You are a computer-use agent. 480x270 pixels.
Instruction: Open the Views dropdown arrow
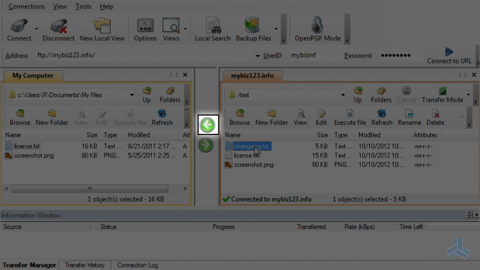(x=186, y=29)
